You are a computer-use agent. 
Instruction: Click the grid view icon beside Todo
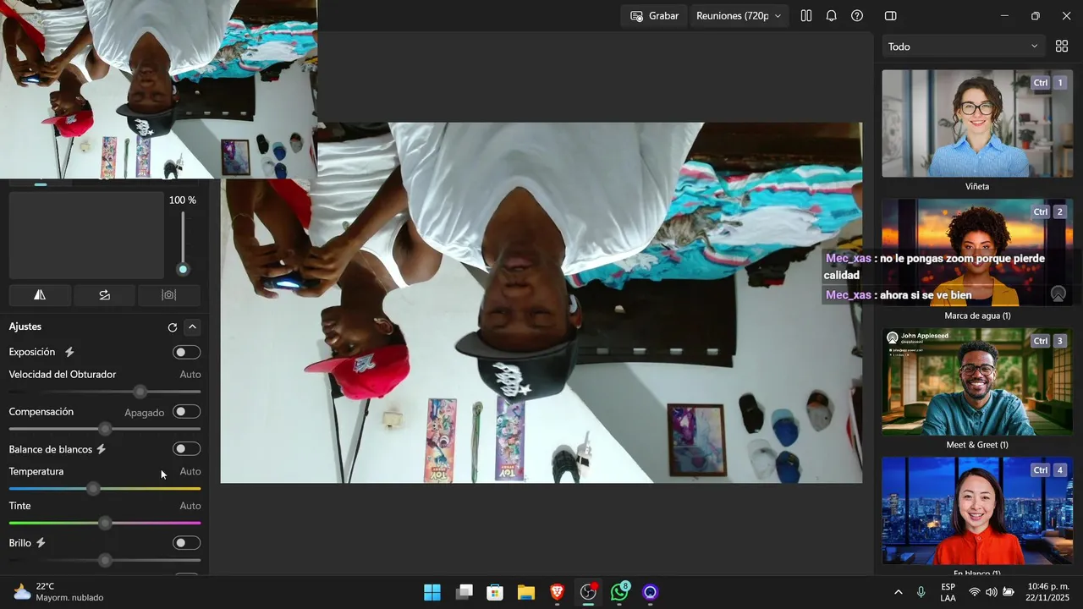click(x=1062, y=47)
